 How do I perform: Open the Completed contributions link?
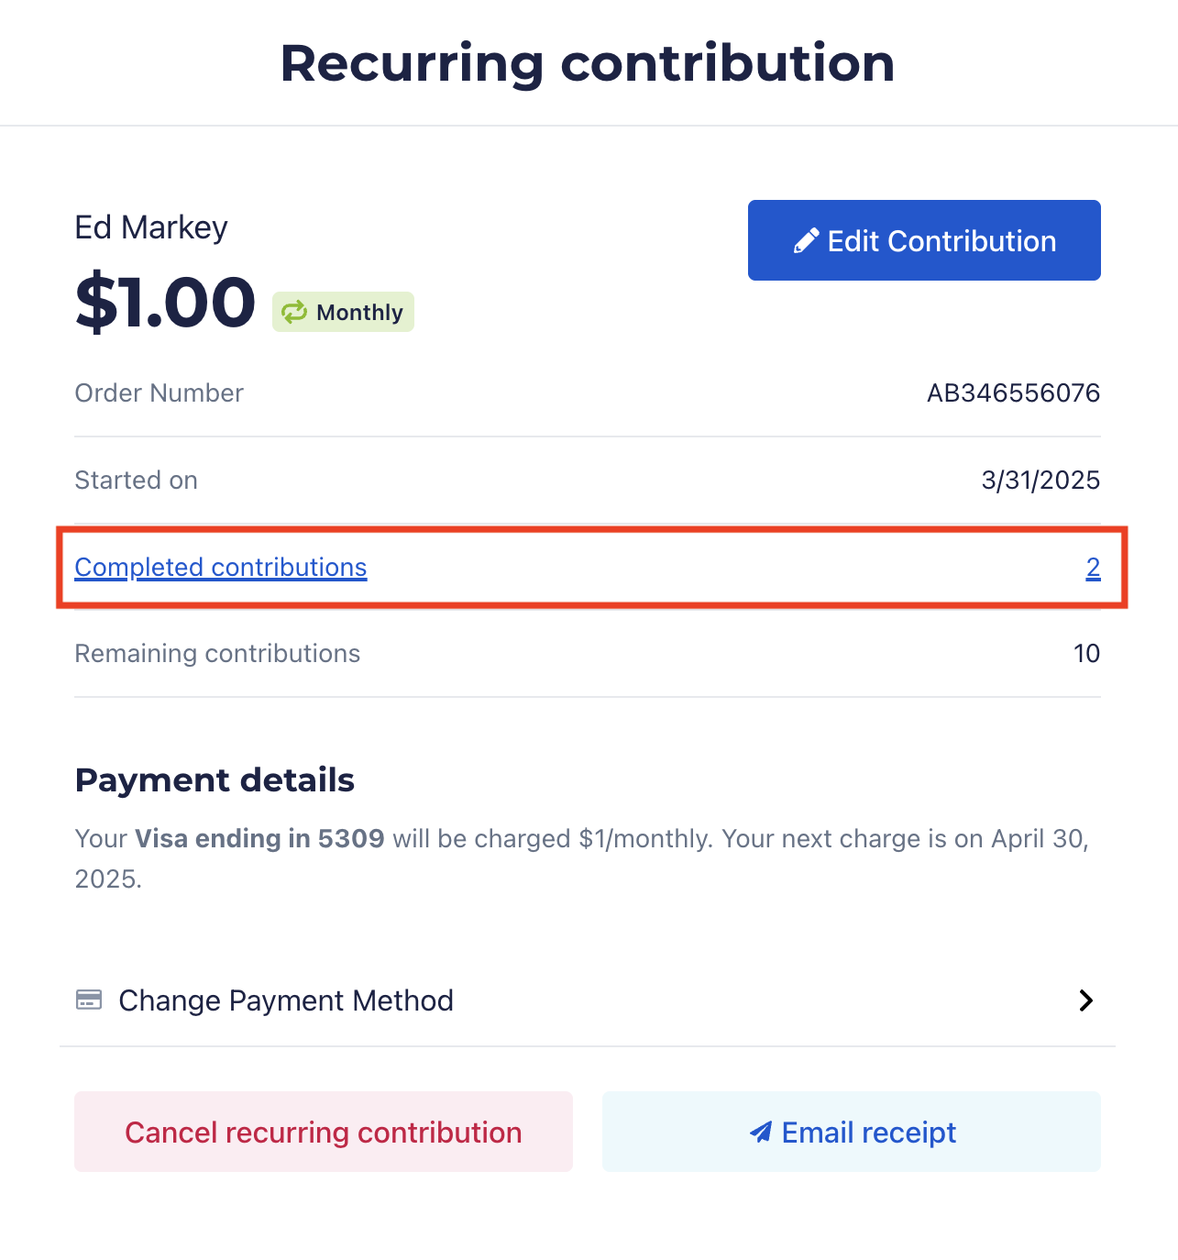pyautogui.click(x=221, y=568)
